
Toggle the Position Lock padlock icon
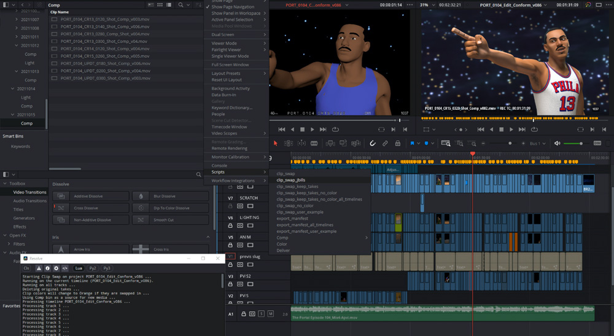click(397, 143)
